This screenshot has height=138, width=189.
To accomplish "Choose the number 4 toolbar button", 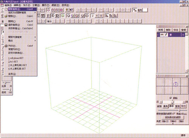I will [x=97, y=16].
